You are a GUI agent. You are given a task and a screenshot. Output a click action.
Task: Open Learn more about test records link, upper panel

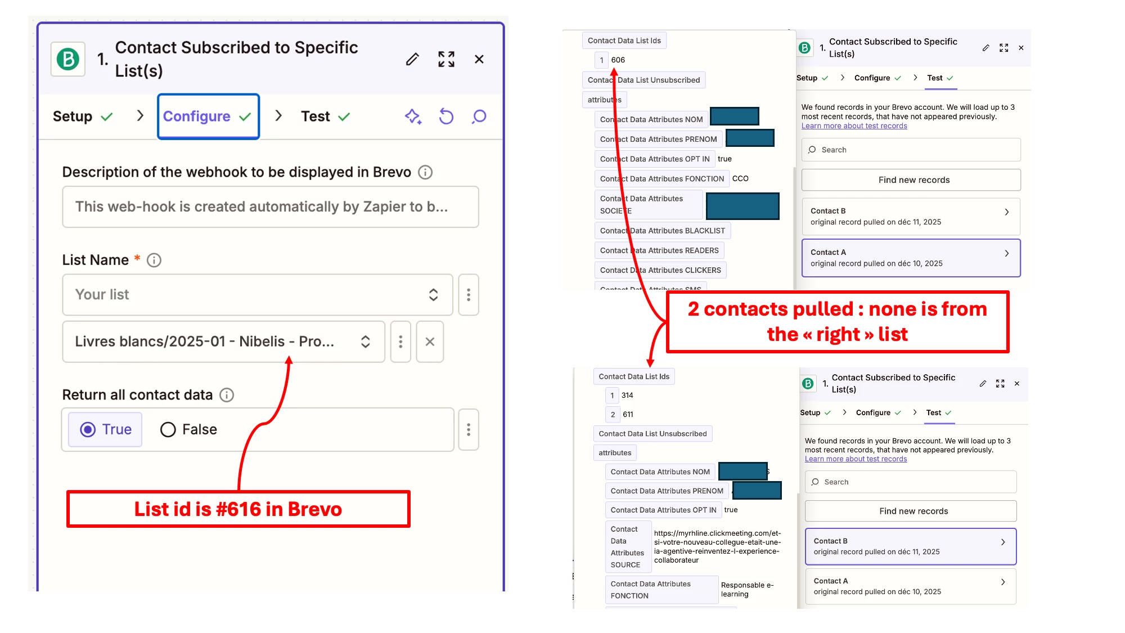coord(854,126)
